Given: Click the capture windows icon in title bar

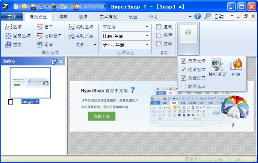Looking at the screenshot, I should pyautogui.click(x=63, y=6).
